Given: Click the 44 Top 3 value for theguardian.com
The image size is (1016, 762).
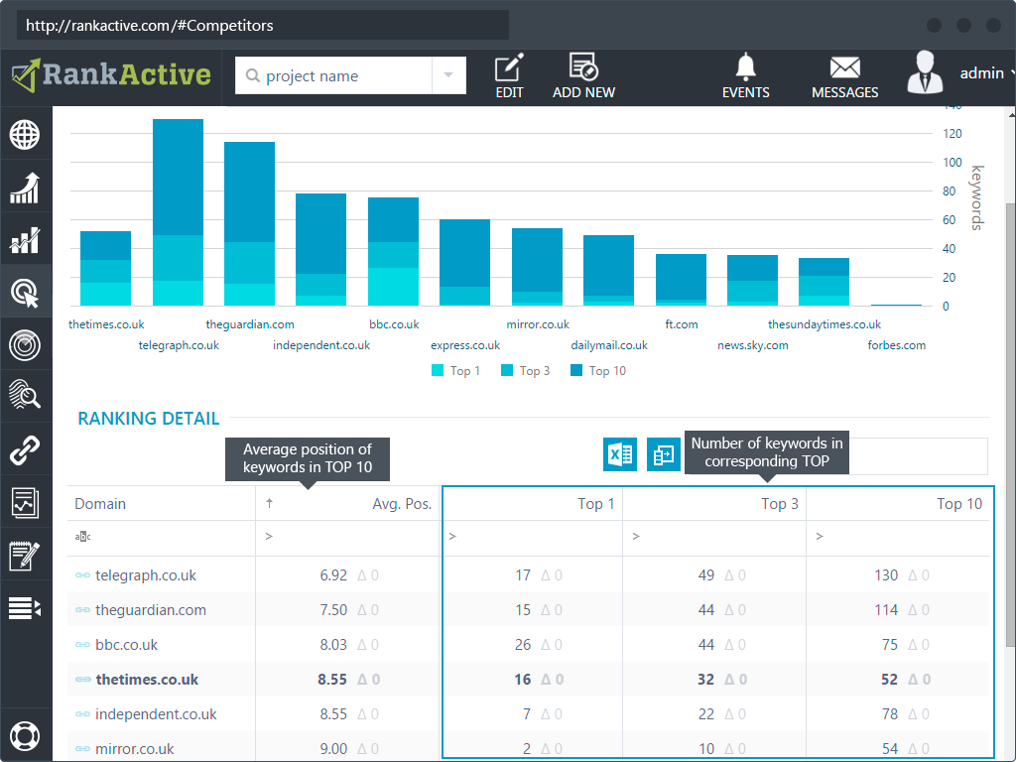Looking at the screenshot, I should 706,610.
